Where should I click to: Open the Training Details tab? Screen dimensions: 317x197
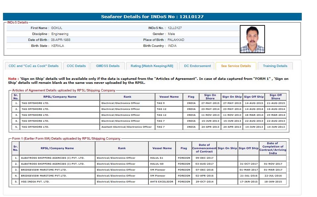pos(275,66)
